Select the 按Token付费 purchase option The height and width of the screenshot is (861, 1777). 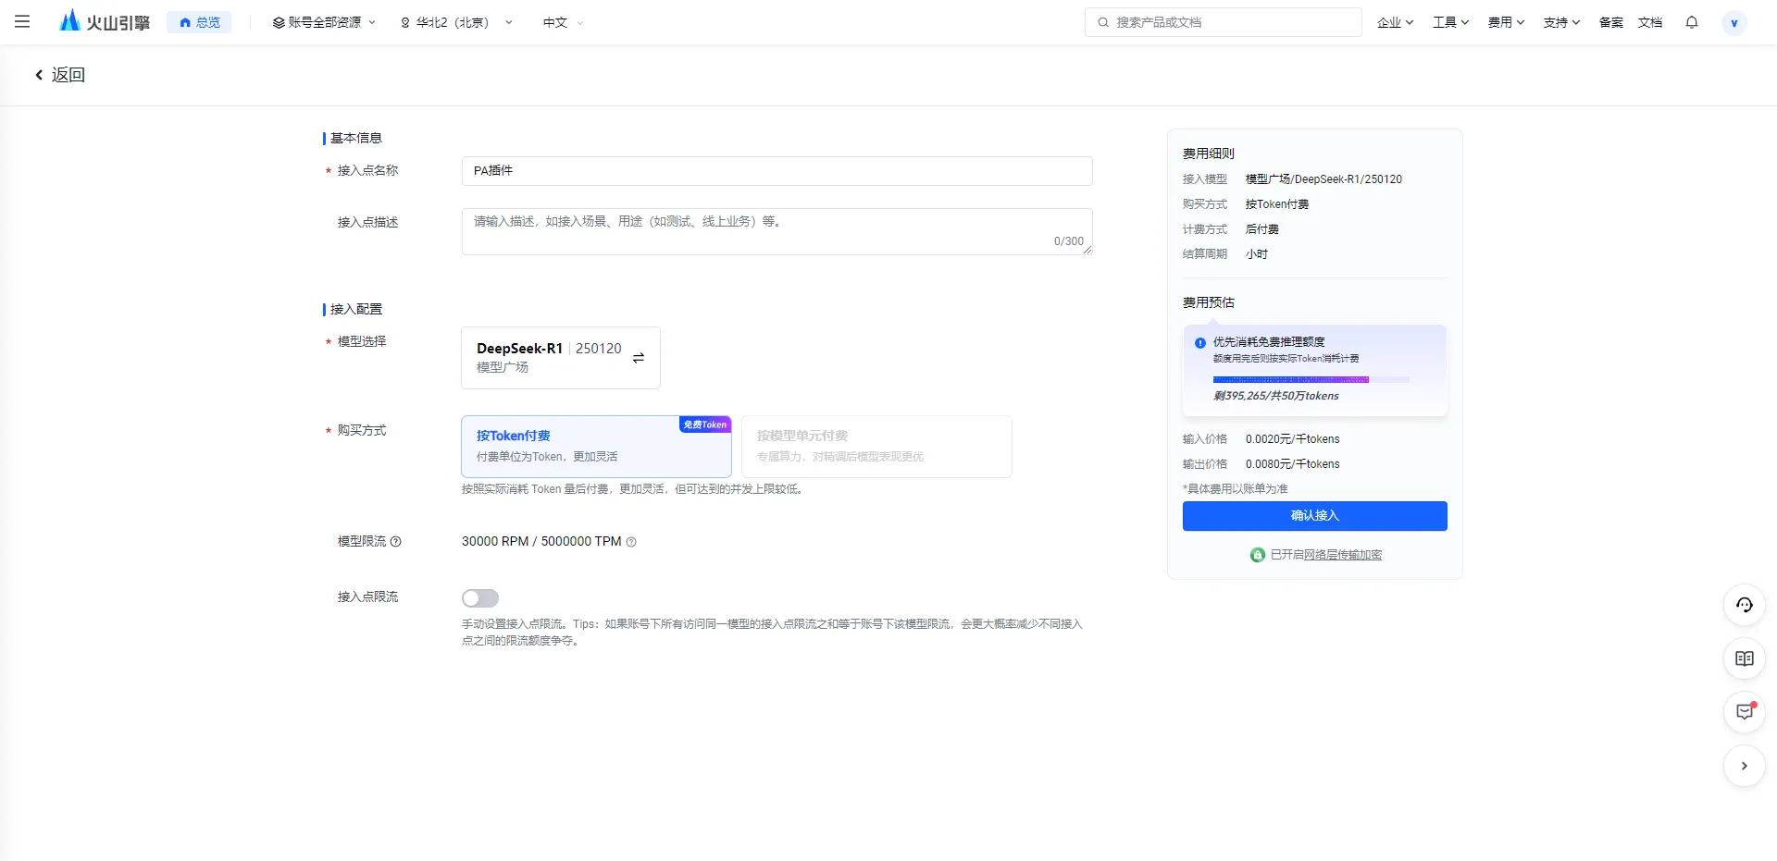coord(596,446)
